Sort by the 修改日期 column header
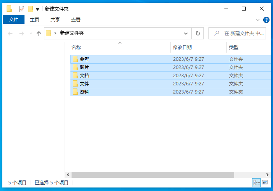The image size is (273, 191). tap(182, 47)
